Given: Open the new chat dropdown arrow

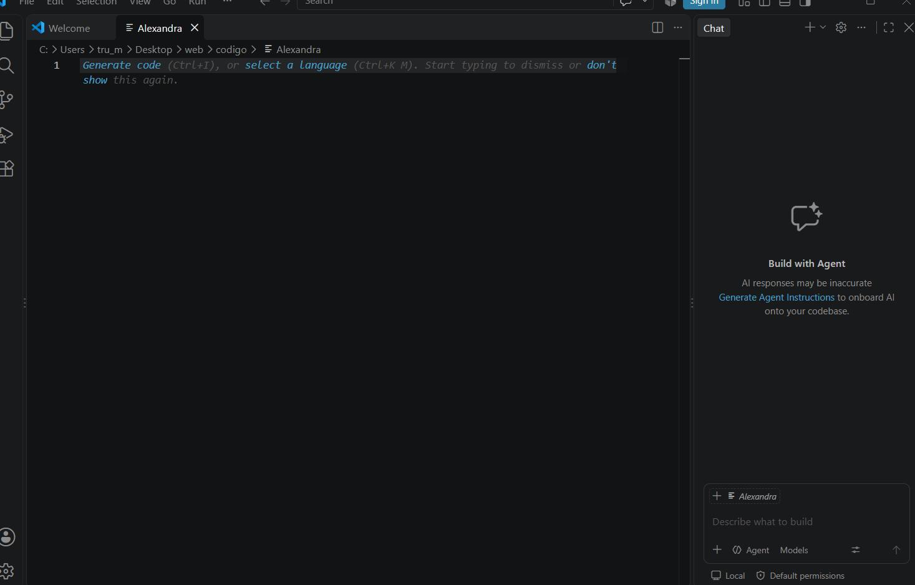Looking at the screenshot, I should point(823,27).
